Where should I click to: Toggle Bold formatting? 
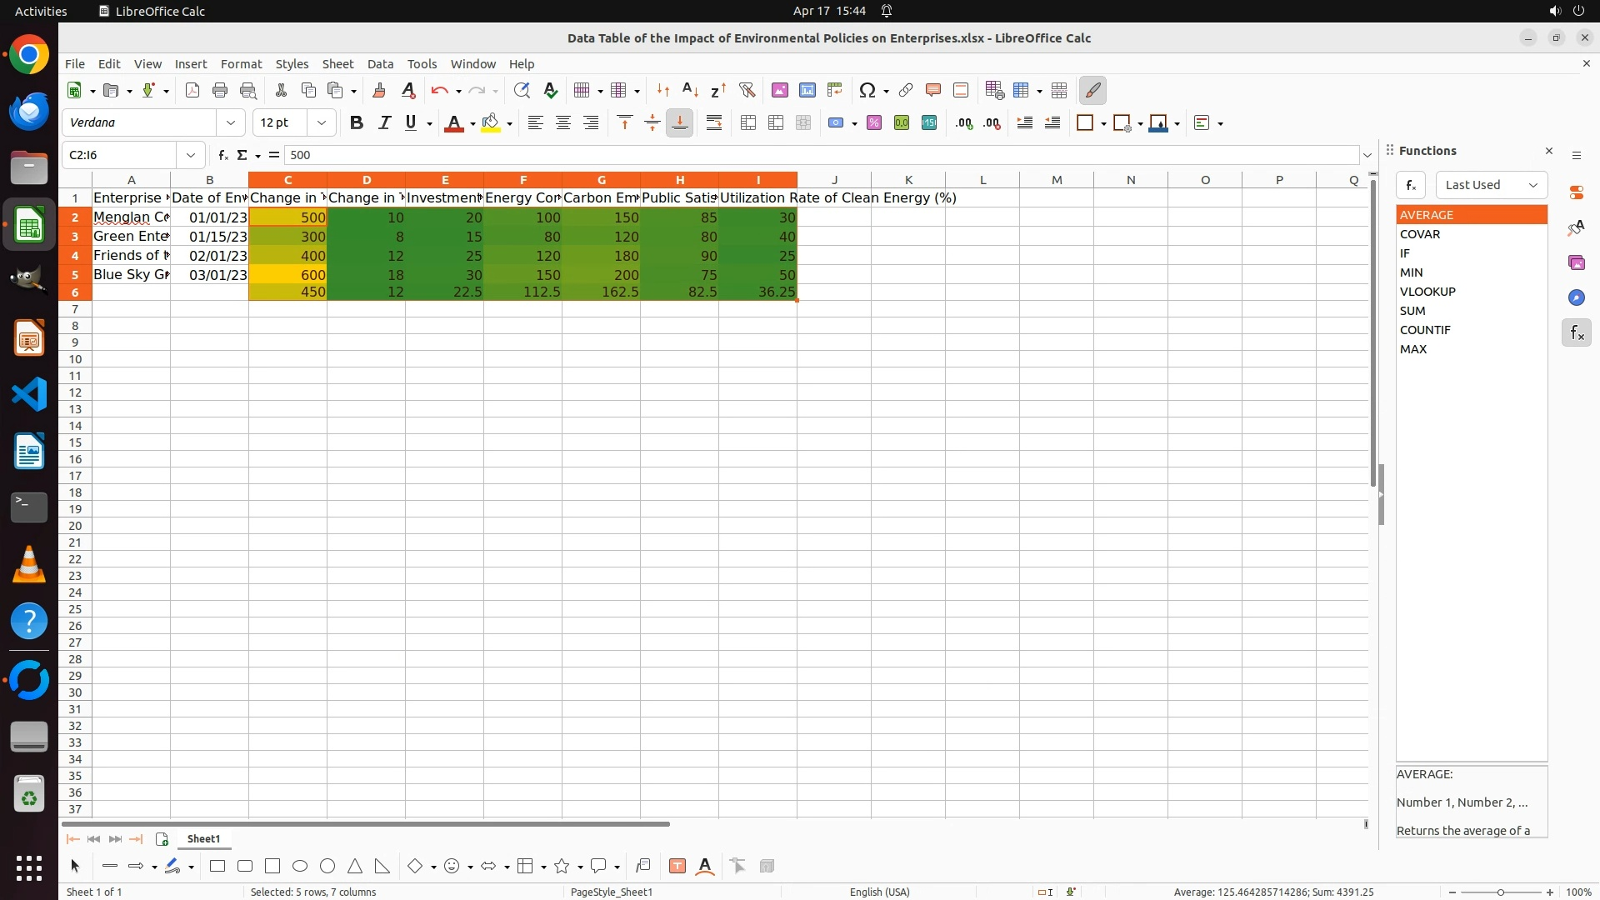[x=357, y=122]
